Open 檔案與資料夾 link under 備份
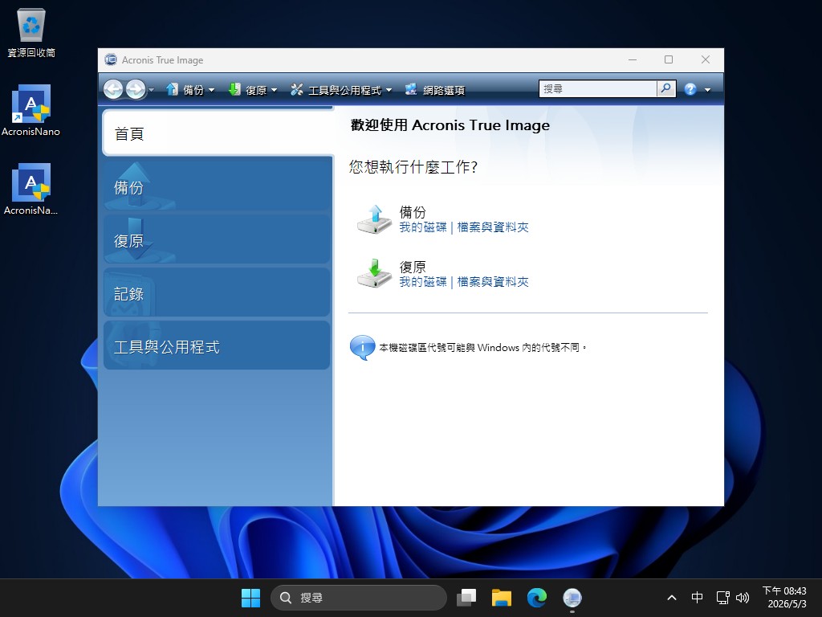Image resolution: width=822 pixels, height=617 pixels. (x=493, y=227)
